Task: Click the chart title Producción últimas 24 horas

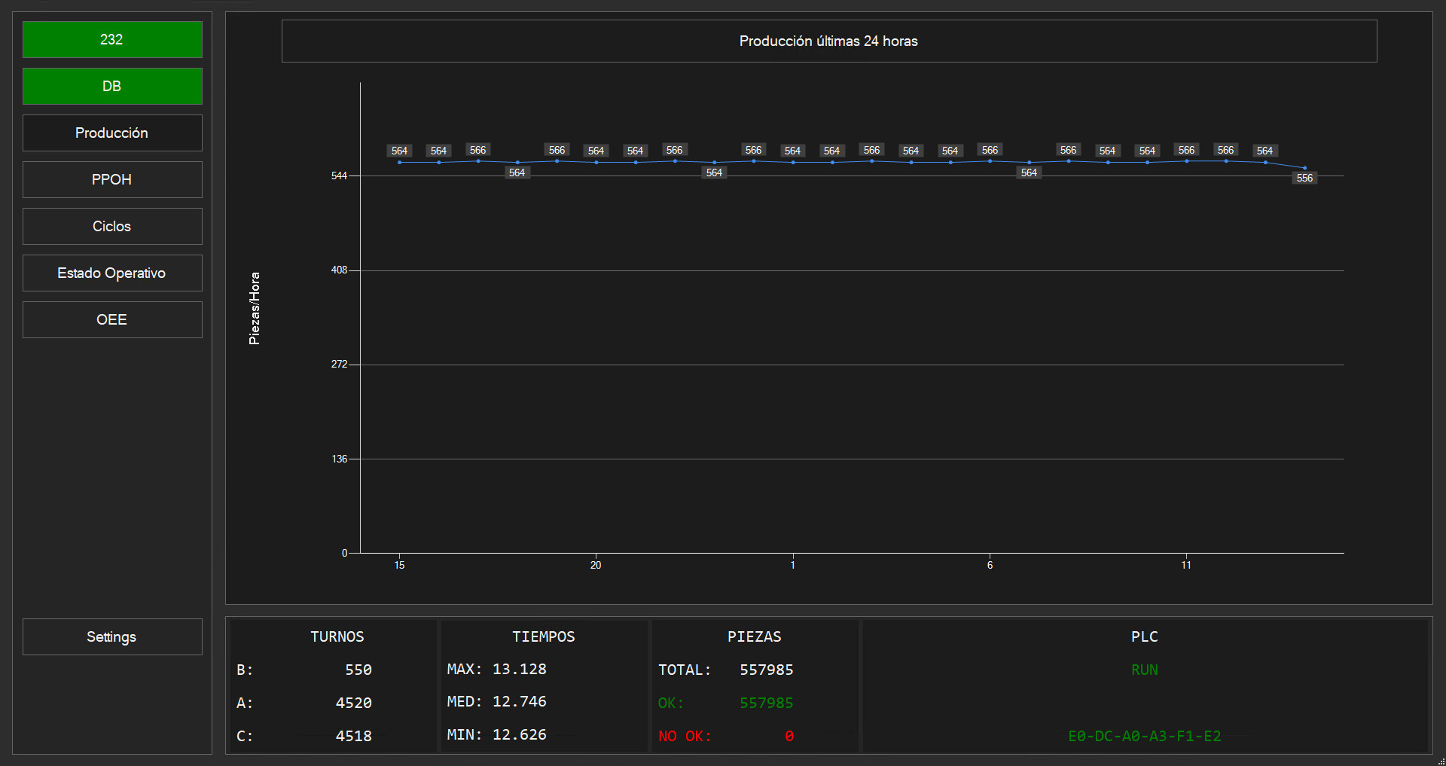Action: click(x=828, y=41)
